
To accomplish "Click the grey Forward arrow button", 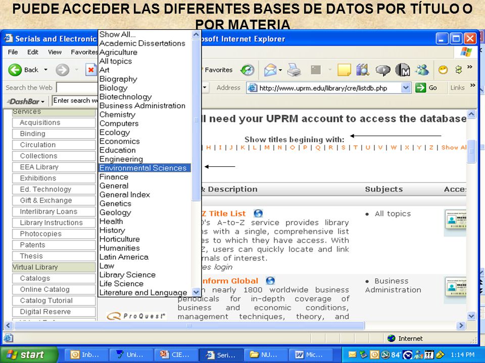I will [x=62, y=70].
